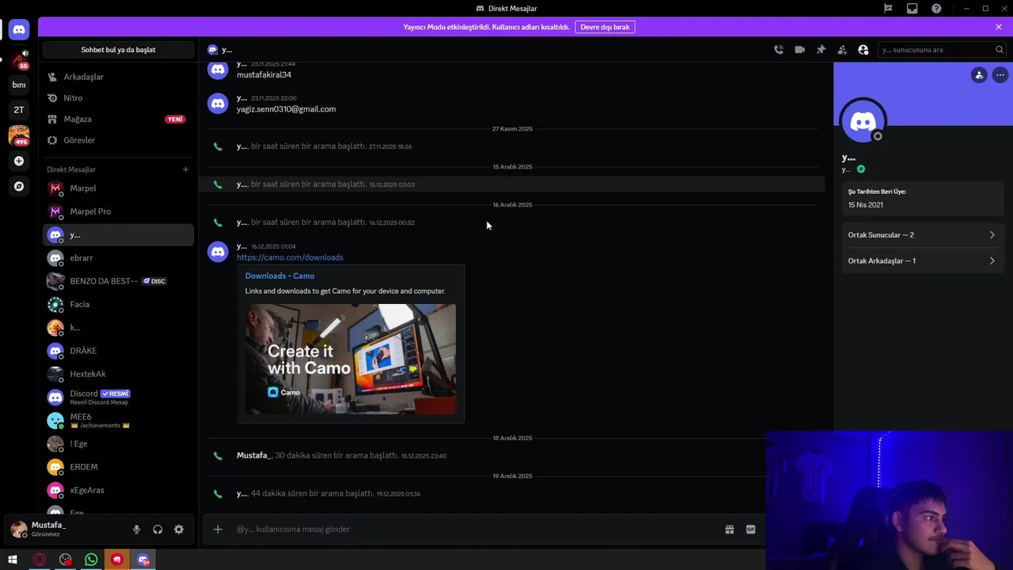This screenshot has height=570, width=1013.
Task: Click 'Devre dışı bırak' button
Action: (605, 27)
